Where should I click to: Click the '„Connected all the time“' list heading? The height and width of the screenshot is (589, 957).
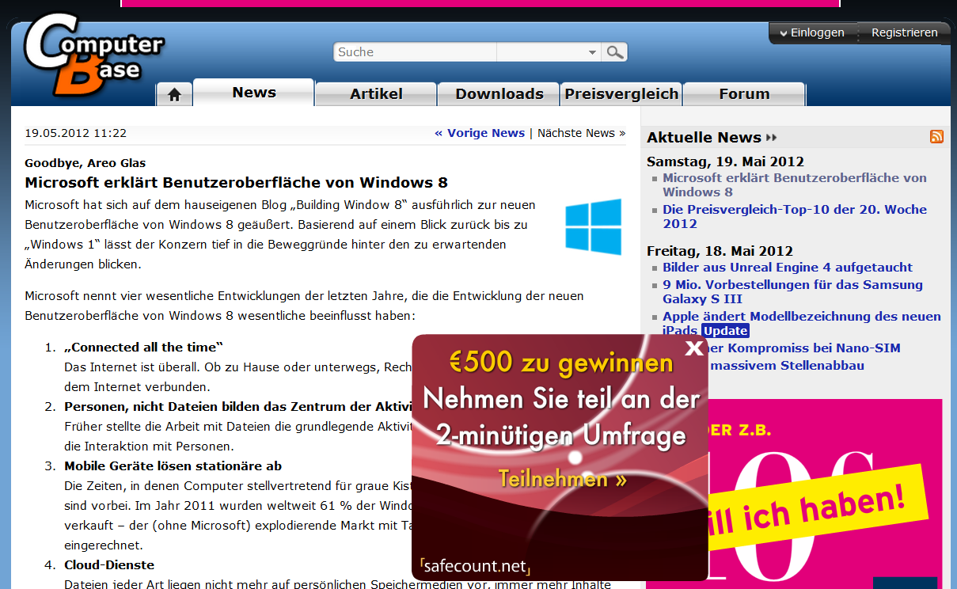(143, 348)
